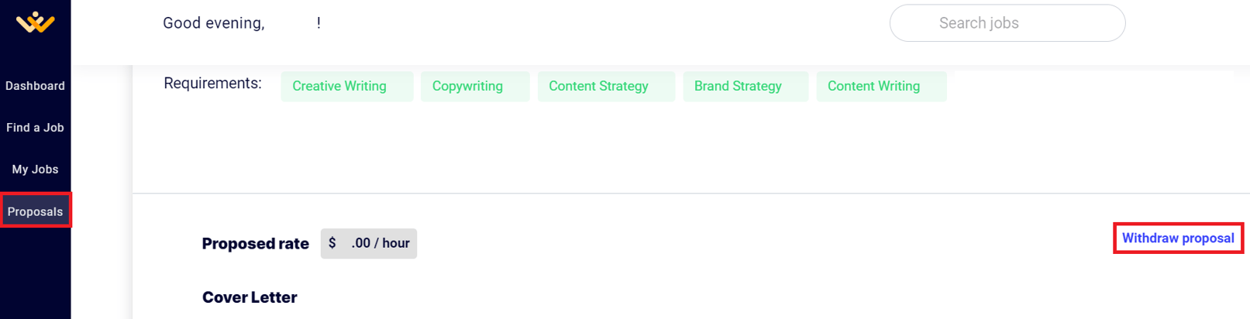Select Proposals in the sidebar
1250x319 pixels.
click(x=36, y=211)
